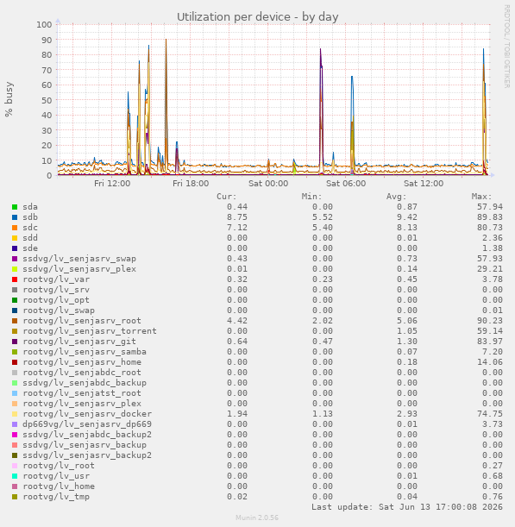The height and width of the screenshot is (527, 515).
Task: Select the sdc legend label
Action: click(30, 228)
